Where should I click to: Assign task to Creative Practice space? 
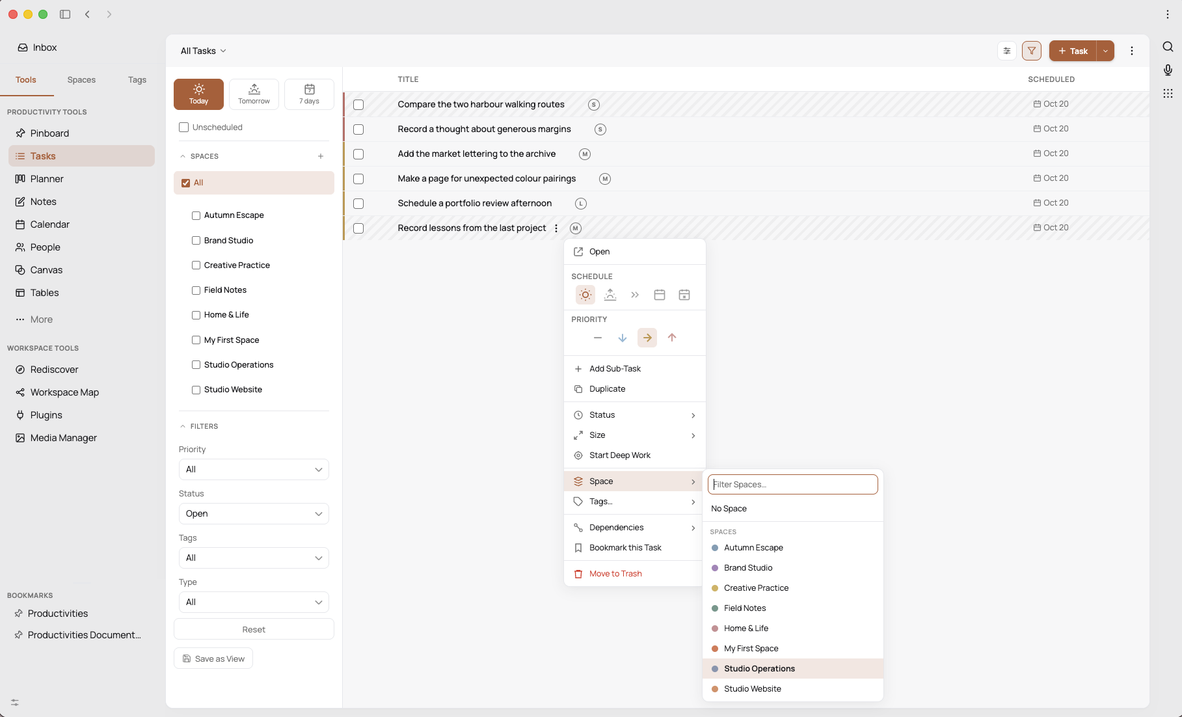click(x=793, y=588)
